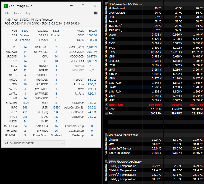Click the thermometer icon beside VRM
Viewport: 204px width, 184px height.
[x=106, y=144]
